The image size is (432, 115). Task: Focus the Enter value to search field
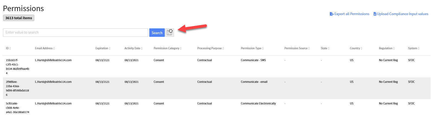coord(75,32)
